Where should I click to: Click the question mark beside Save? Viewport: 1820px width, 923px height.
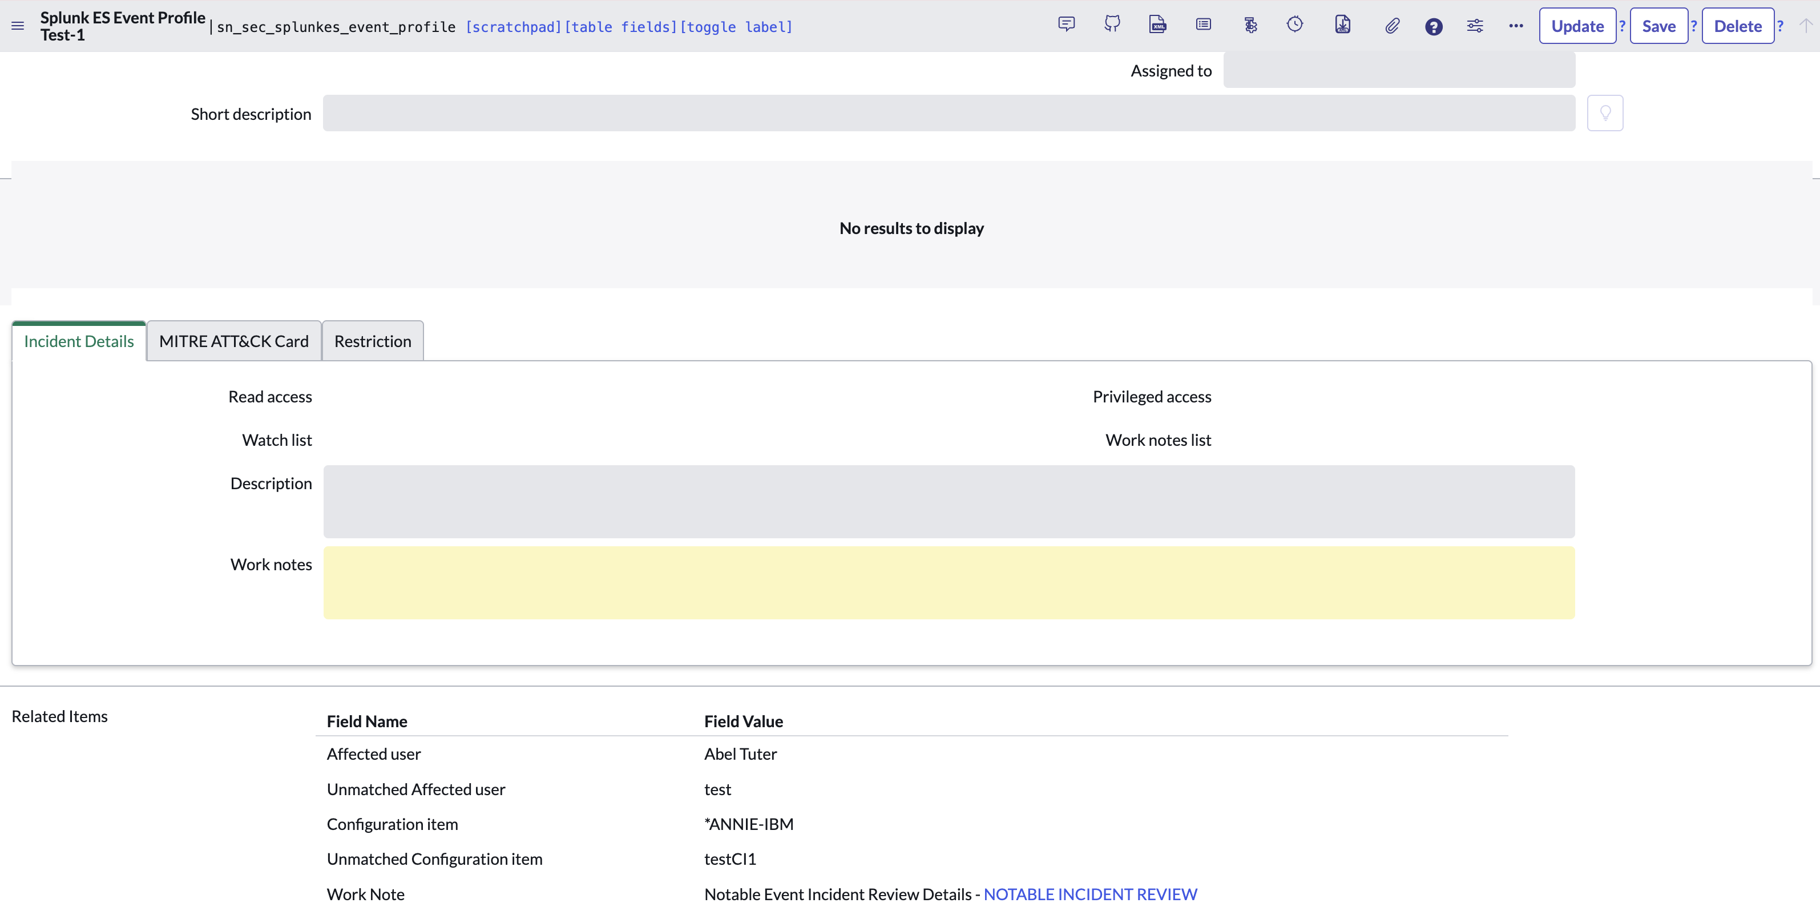click(x=1693, y=26)
